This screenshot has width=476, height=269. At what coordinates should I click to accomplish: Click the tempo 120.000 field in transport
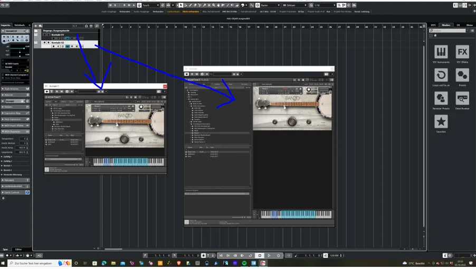[x=334, y=255]
